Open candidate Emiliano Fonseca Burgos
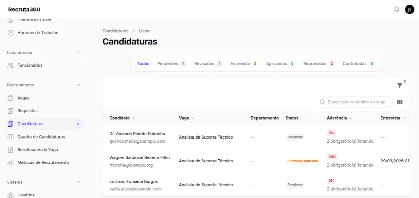This screenshot has width=419, height=198. coord(134,181)
